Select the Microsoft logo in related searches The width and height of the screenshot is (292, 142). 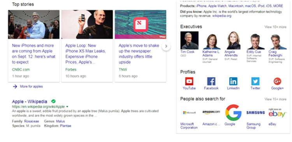click(189, 113)
